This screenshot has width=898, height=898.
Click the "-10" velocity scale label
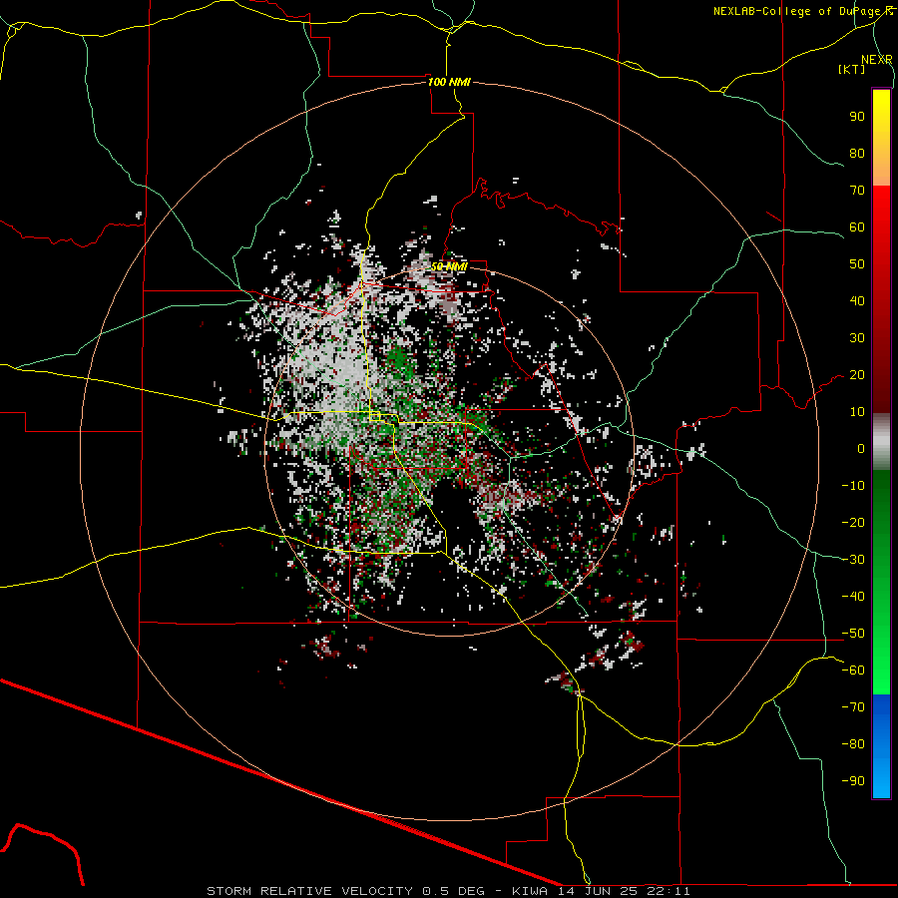pos(853,486)
